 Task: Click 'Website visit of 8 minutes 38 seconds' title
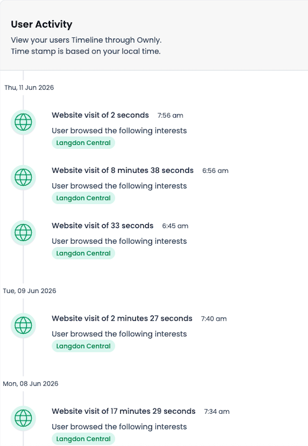pos(123,170)
